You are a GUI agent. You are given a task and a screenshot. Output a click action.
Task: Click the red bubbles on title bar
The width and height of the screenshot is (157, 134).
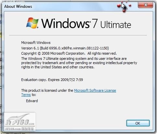coord(124,6)
